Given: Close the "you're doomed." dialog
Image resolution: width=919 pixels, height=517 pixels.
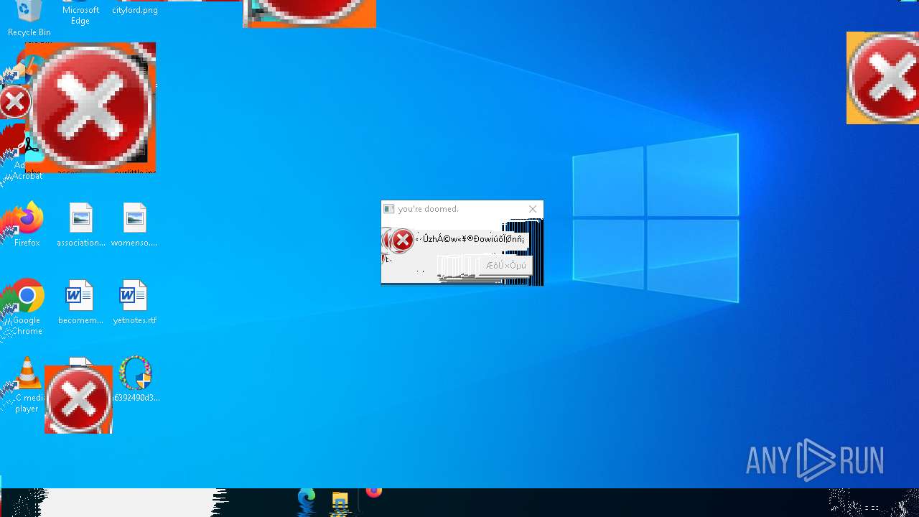Looking at the screenshot, I should click(x=533, y=209).
